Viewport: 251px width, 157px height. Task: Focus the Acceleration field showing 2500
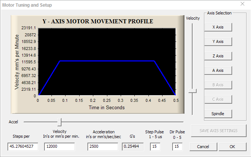[103, 147]
